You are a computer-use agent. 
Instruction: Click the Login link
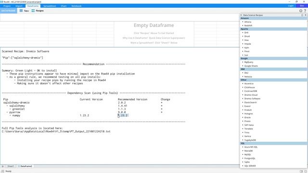click(291, 6)
